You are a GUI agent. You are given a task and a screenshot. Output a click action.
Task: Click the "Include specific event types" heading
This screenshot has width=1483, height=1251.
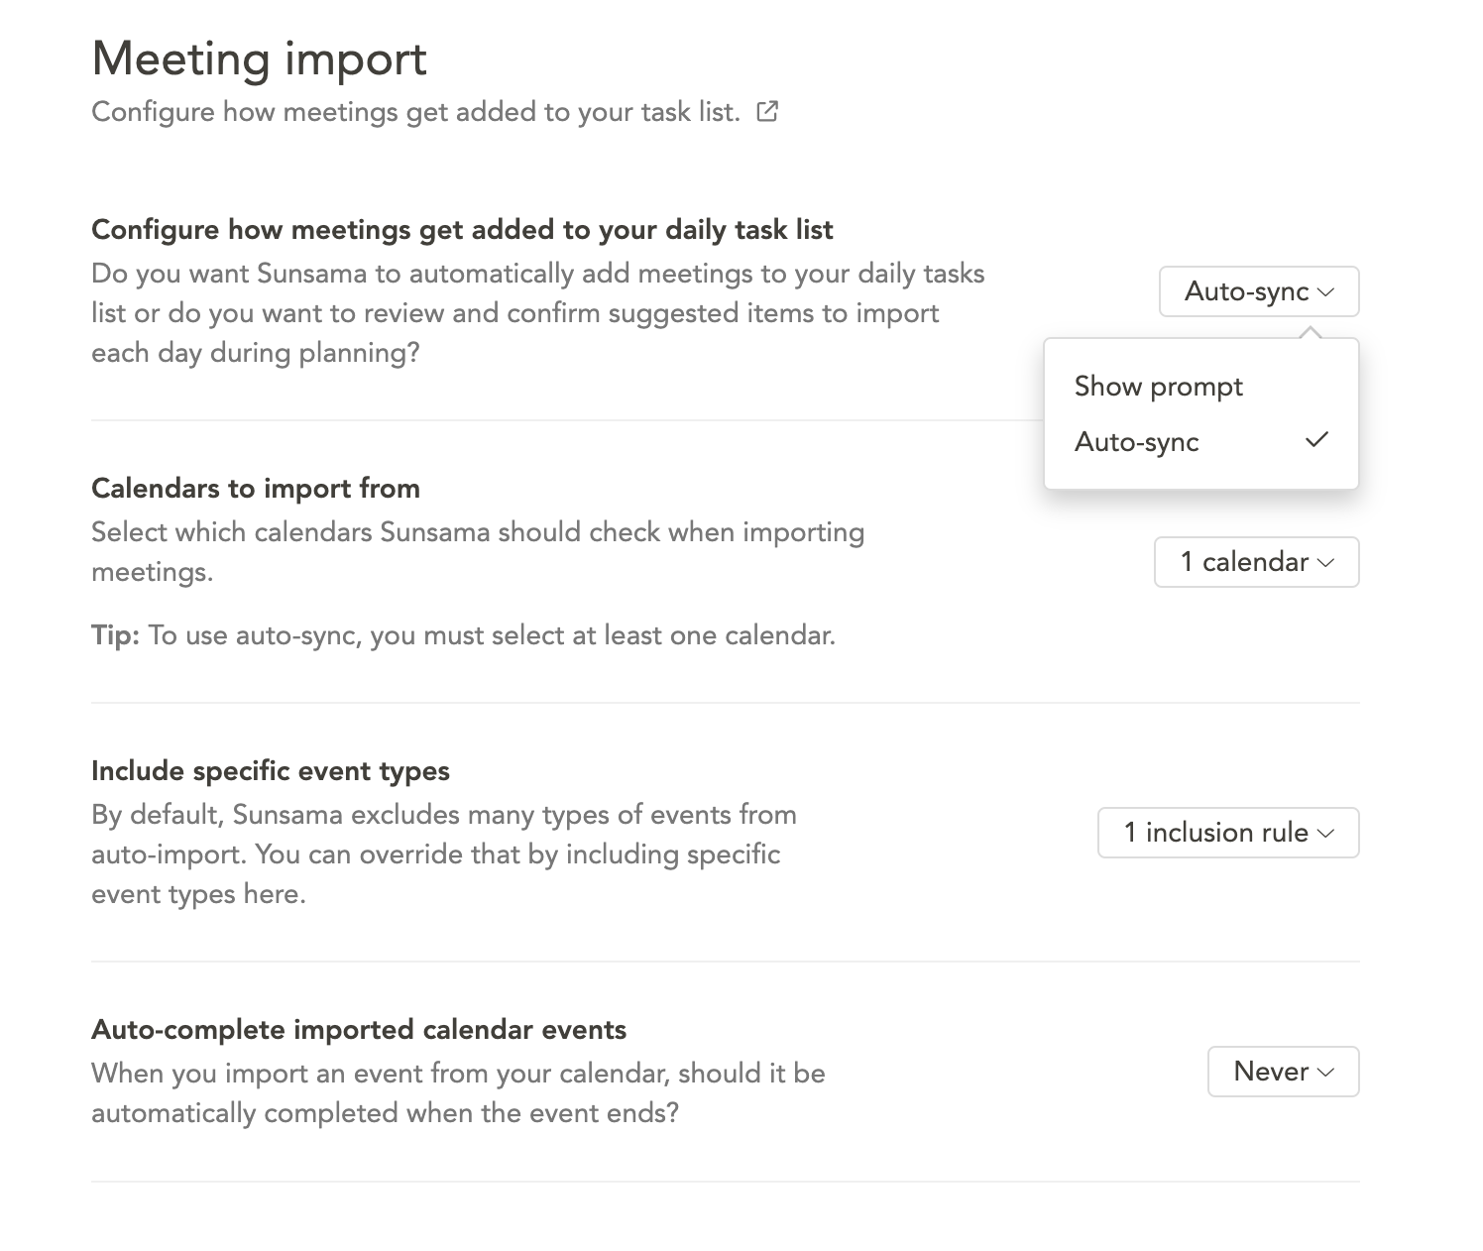[x=271, y=770]
